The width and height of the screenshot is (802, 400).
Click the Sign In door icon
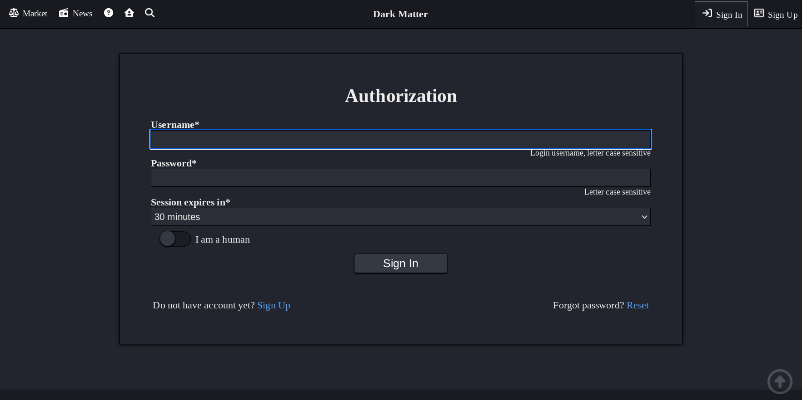pyautogui.click(x=707, y=13)
